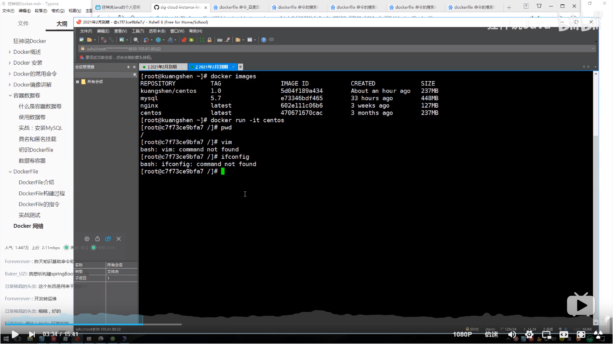Click bookmark flag icon in hint bar

[82, 57]
